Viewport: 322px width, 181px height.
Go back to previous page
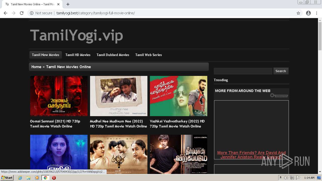[x=6, y=13]
